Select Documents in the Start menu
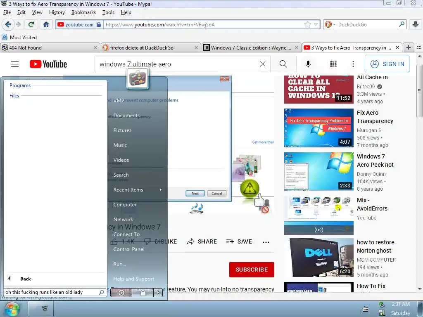This screenshot has height=317, width=423. [126, 116]
